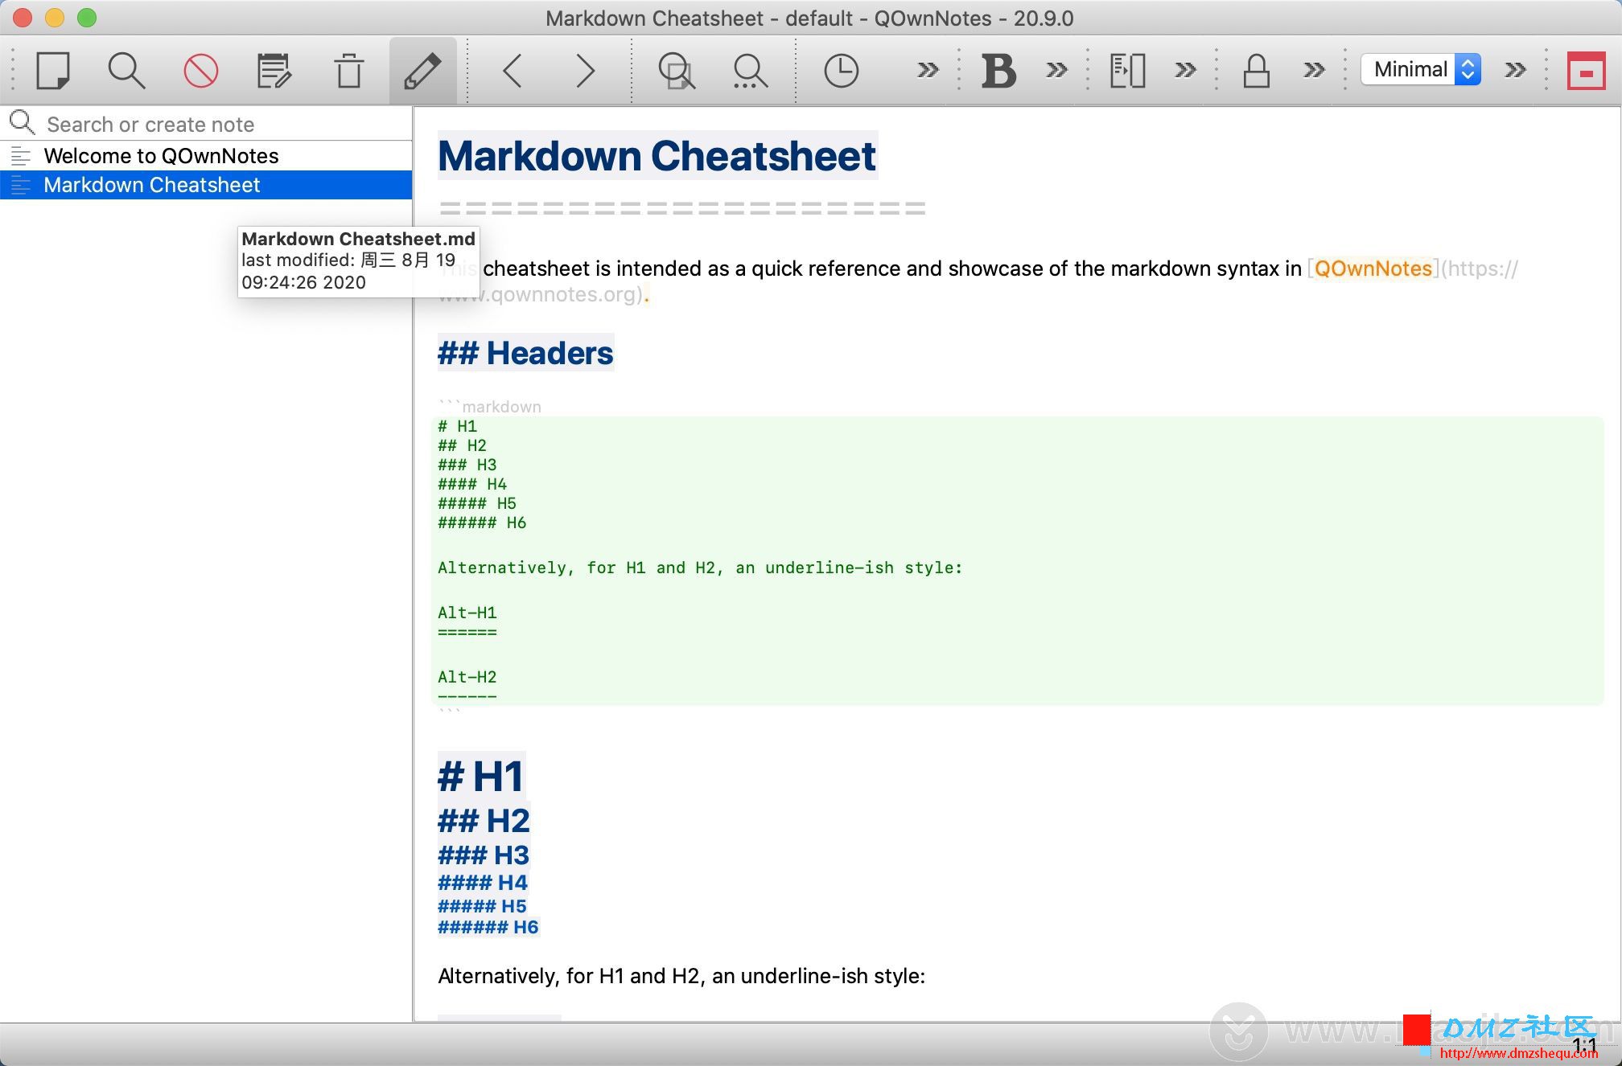Click the '###### H6' code block line
Screen dimensions: 1622x1066
pyautogui.click(x=481, y=523)
